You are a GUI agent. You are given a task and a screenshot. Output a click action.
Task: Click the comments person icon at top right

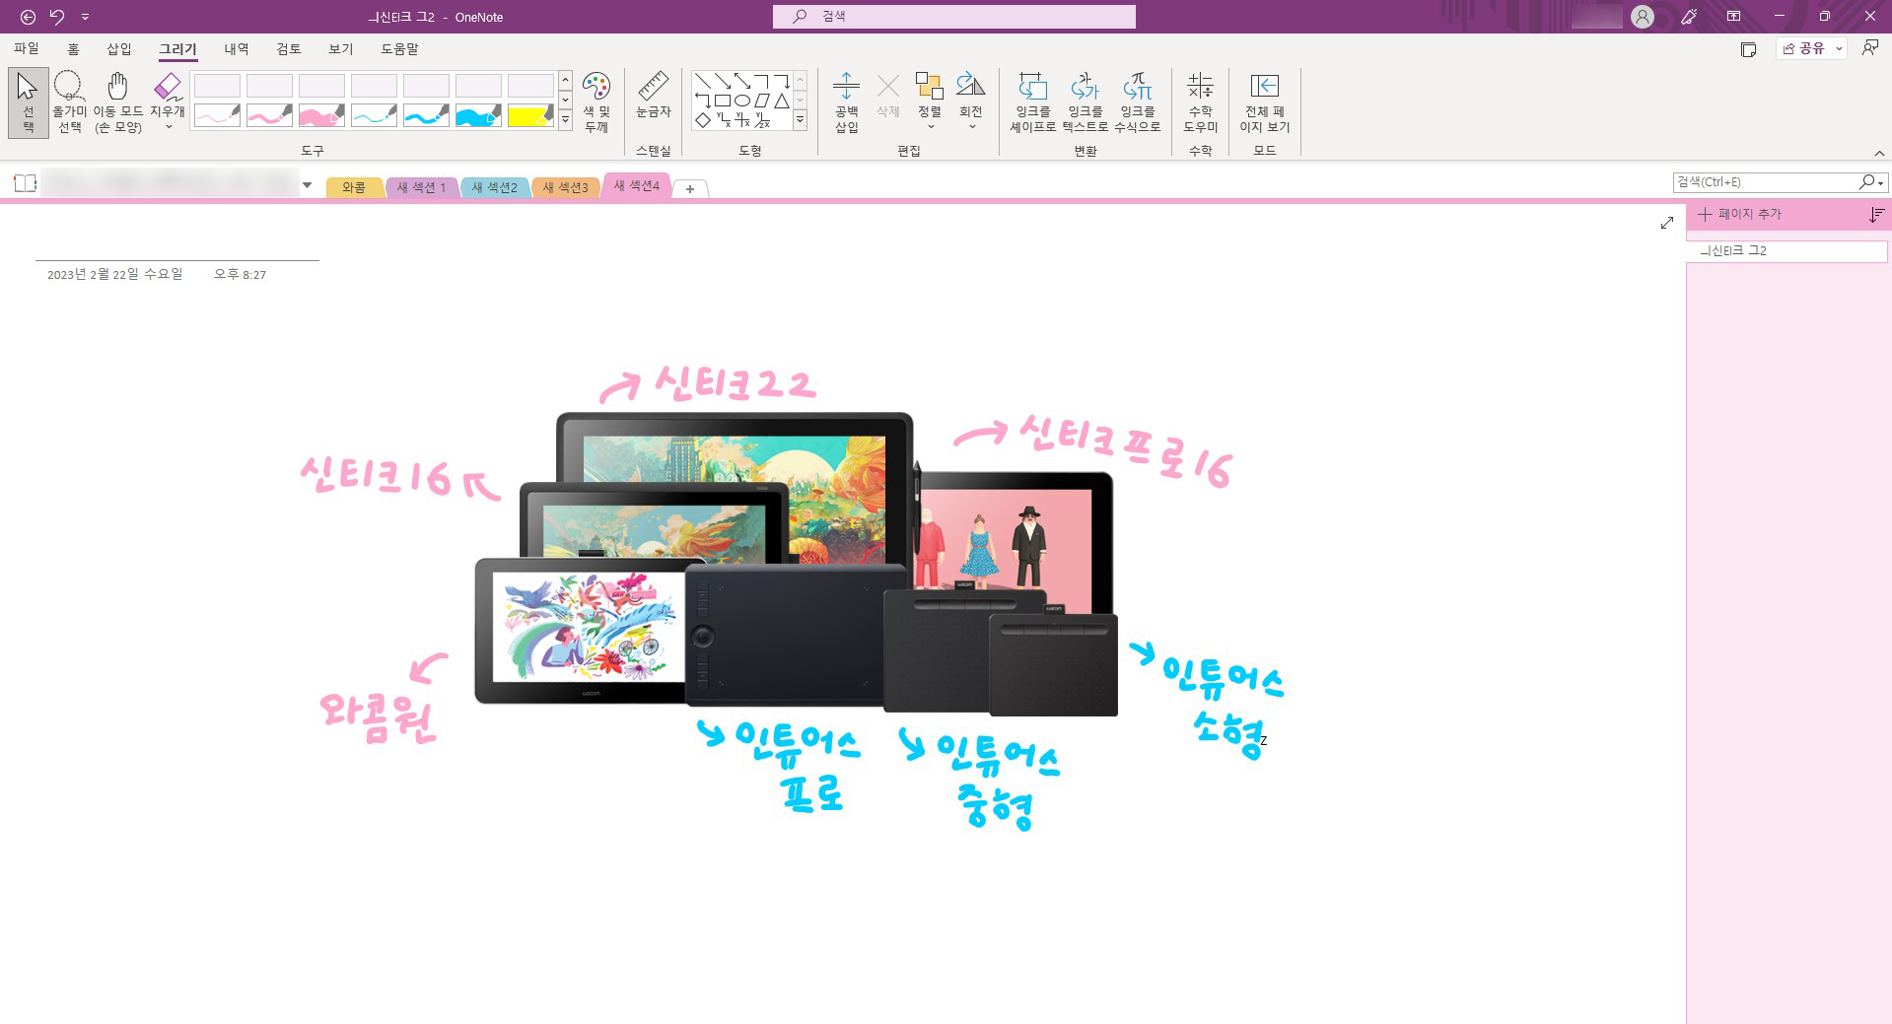pyautogui.click(x=1869, y=48)
